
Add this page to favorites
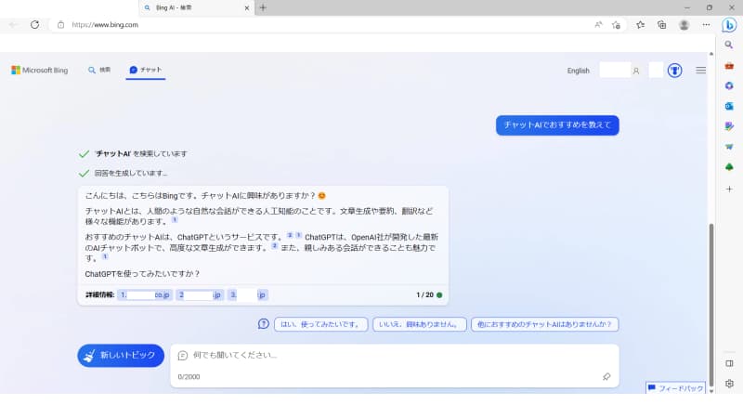(x=616, y=25)
